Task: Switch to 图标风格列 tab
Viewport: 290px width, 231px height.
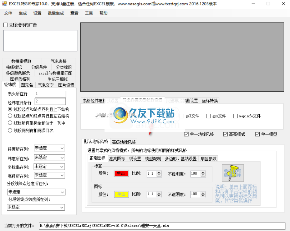Action: click(x=20, y=79)
